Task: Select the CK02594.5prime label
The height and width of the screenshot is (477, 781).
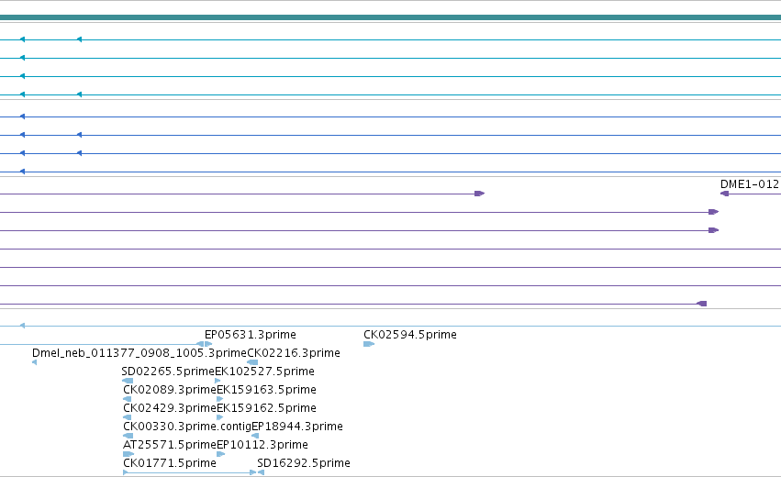Action: [410, 335]
